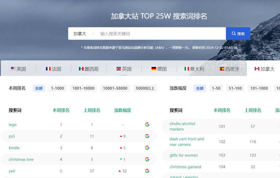Image resolution: width=280 pixels, height=178 pixels.
Task: Open Google search for lego
Action: [147, 124]
